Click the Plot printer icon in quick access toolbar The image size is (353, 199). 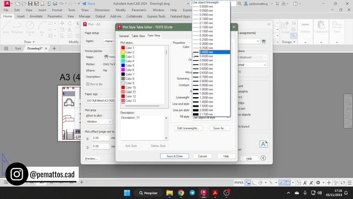point(55,4)
